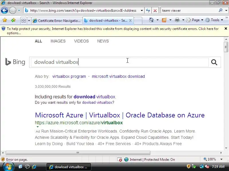Click the security information bar message
This screenshot has width=229, height=171.
coord(112,31)
